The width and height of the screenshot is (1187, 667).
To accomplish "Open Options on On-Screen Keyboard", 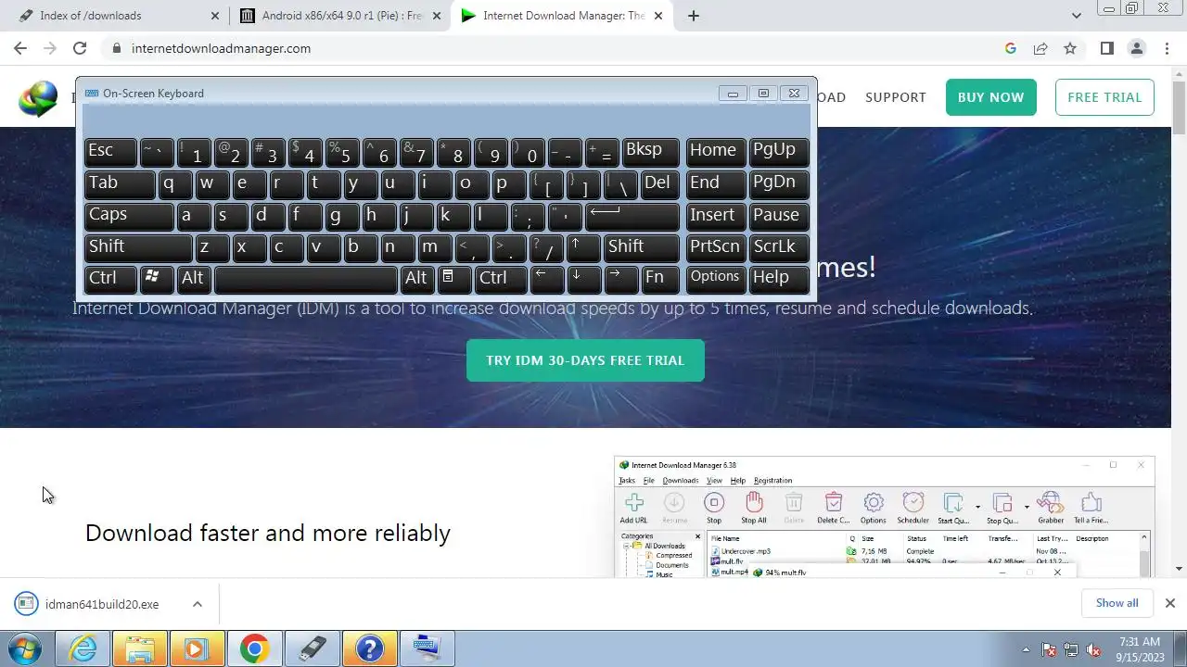I will pos(715,278).
